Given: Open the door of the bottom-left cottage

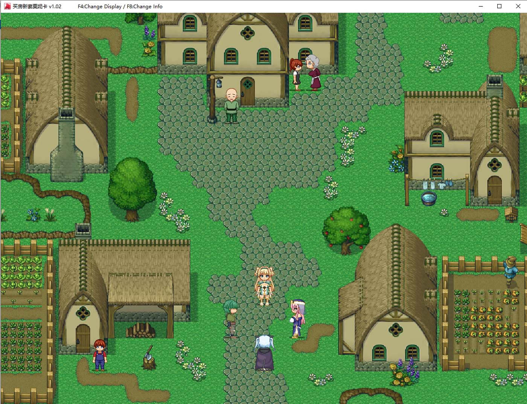Looking at the screenshot, I should point(83,338).
